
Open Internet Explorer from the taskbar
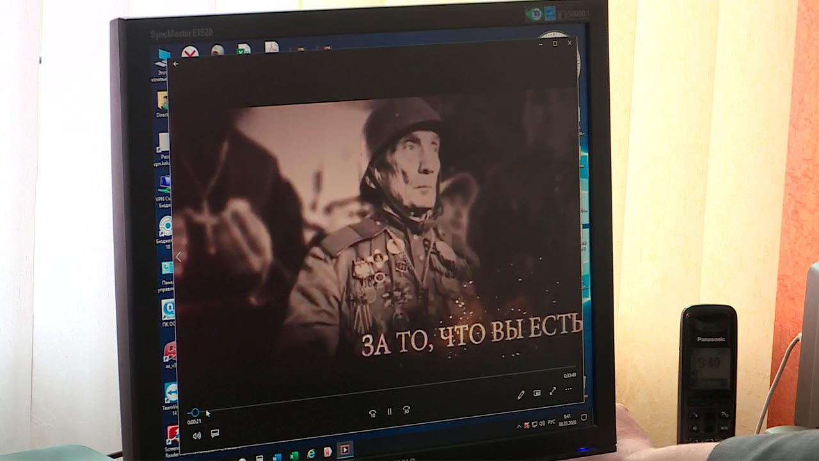[311, 453]
